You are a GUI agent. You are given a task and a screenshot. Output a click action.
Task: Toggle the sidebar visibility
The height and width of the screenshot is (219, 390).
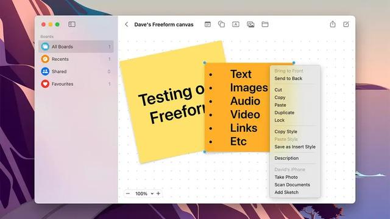72,24
